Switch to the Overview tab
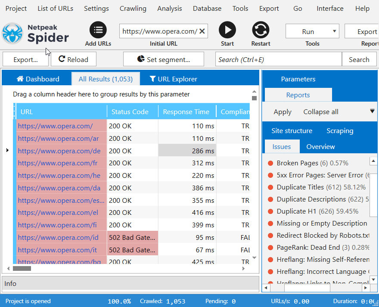Image resolution: width=379 pixels, height=307 pixels. pos(320,146)
